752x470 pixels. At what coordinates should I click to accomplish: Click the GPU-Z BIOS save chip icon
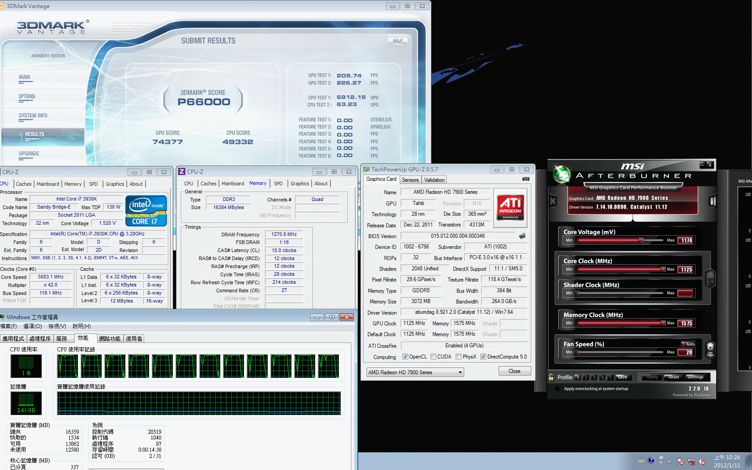click(522, 236)
